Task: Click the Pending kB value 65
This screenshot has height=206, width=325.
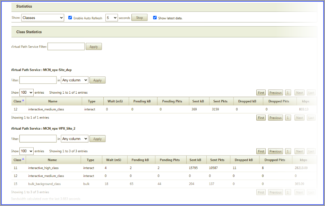Action: click(x=131, y=184)
